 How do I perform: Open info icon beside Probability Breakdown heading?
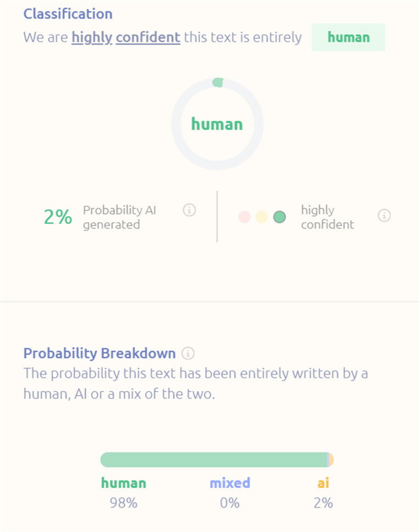click(188, 353)
